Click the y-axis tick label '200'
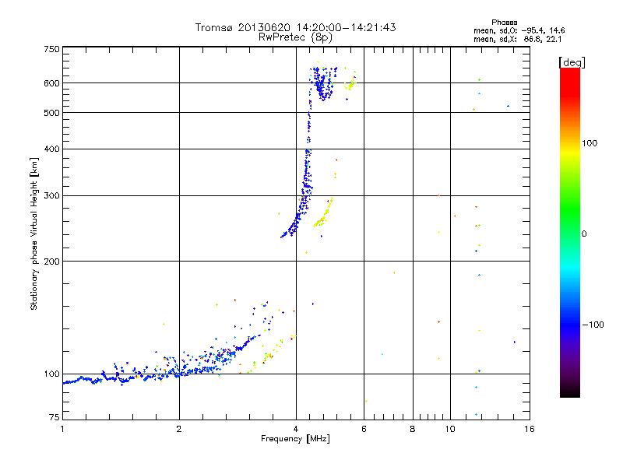Screen dimensions: 623x467 click(x=51, y=262)
